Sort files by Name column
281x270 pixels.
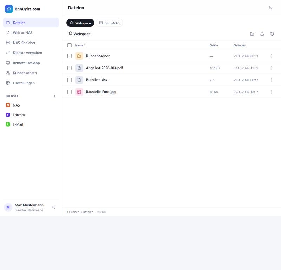point(80,45)
